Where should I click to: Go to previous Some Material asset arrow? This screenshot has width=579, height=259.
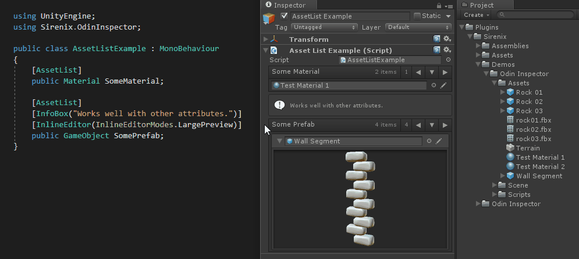418,72
